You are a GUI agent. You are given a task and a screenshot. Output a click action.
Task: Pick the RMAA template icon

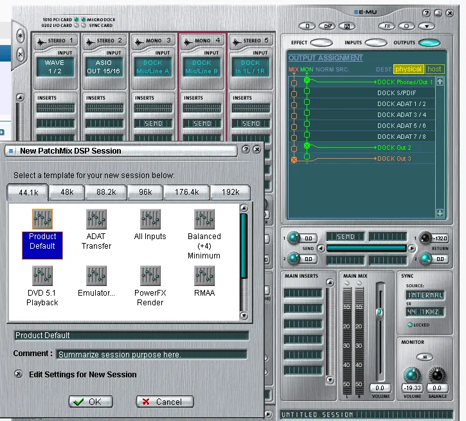204,276
